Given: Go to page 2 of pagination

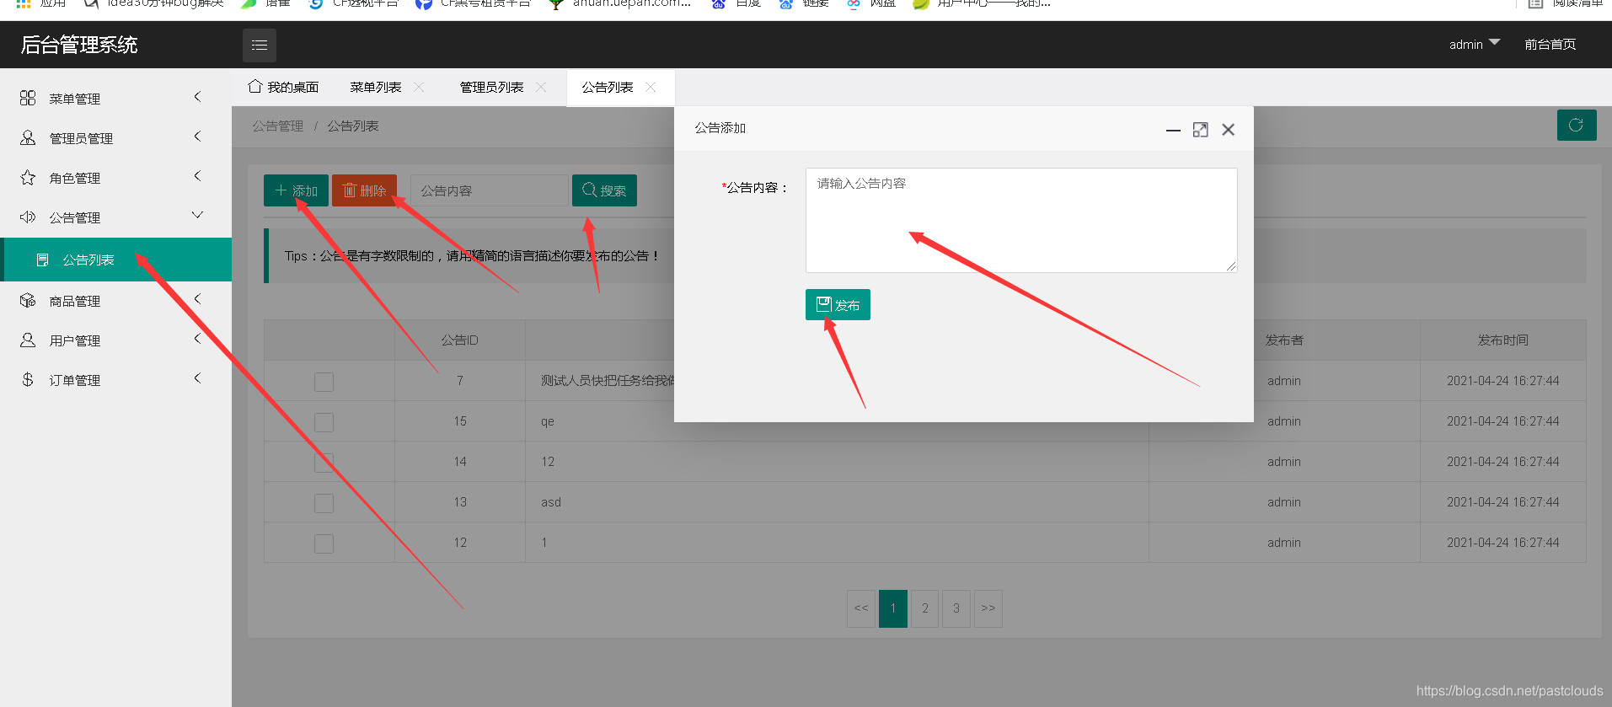Looking at the screenshot, I should tap(925, 608).
